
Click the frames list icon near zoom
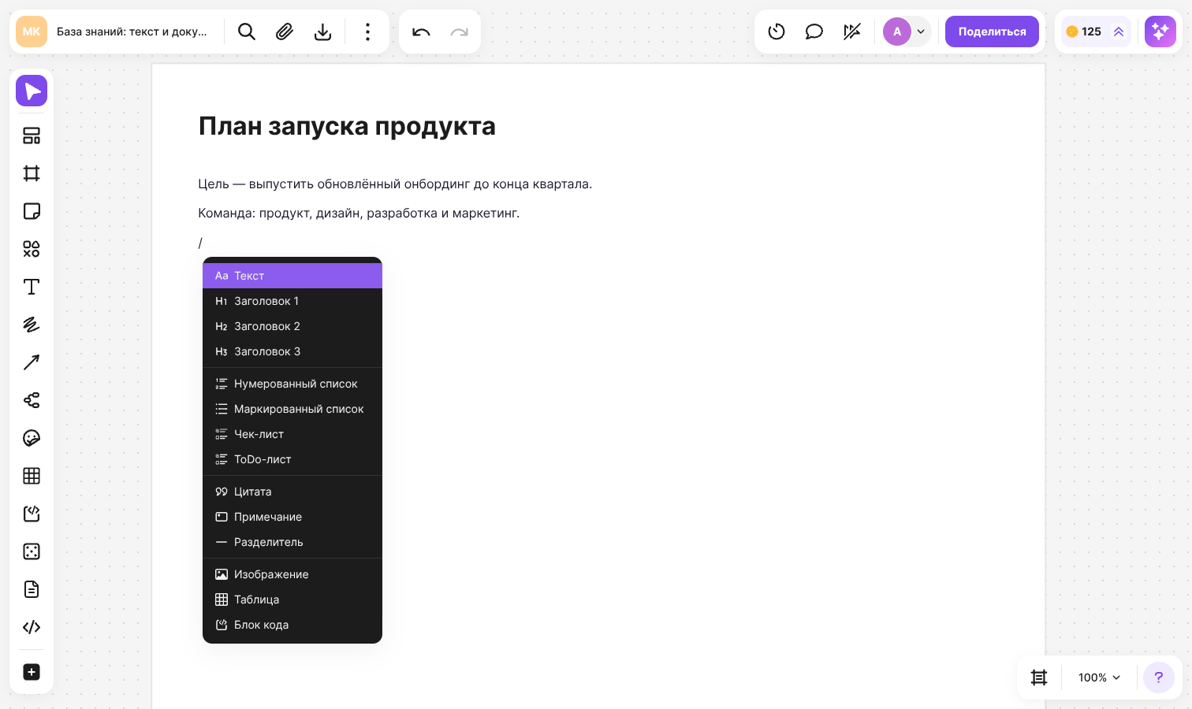coord(1039,677)
